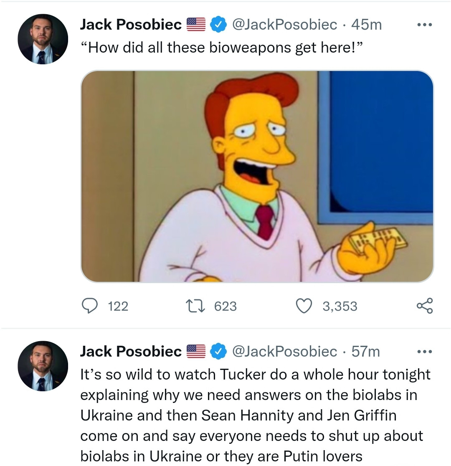Like the bioweapons tweet
This screenshot has height=466, width=451.
[304, 306]
